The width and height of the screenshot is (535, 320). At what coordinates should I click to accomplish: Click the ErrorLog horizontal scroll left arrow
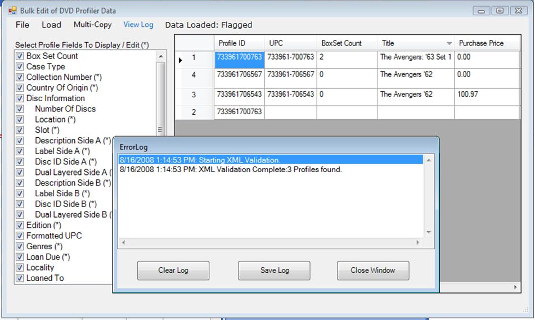(x=124, y=242)
